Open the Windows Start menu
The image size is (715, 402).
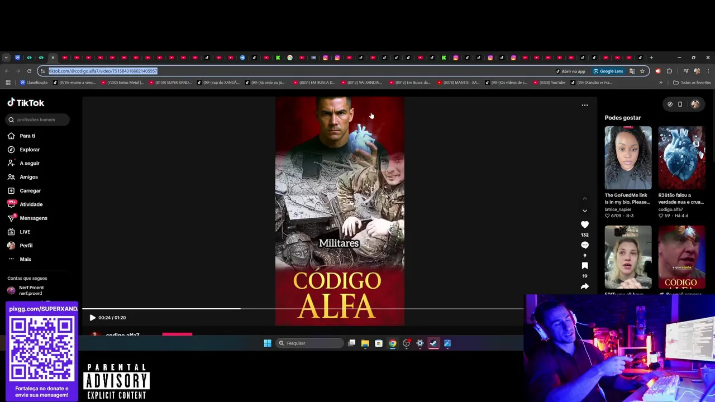click(268, 343)
